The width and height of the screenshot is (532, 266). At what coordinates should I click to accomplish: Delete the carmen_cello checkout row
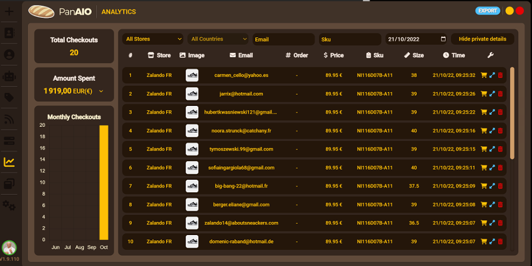point(500,76)
